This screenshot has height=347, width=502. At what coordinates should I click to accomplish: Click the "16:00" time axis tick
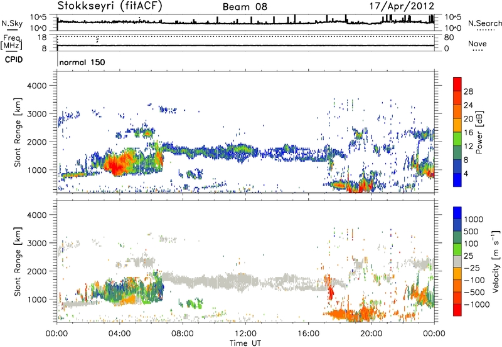tap(308, 334)
